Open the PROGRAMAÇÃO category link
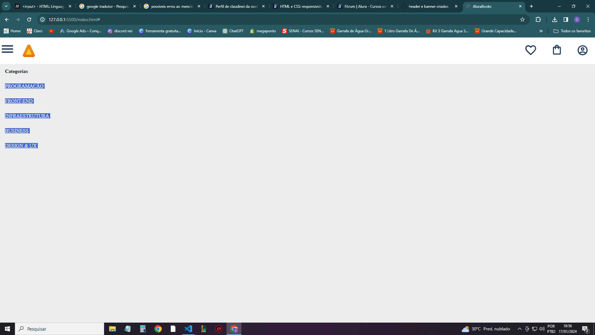The image size is (595, 335). [x=24, y=86]
